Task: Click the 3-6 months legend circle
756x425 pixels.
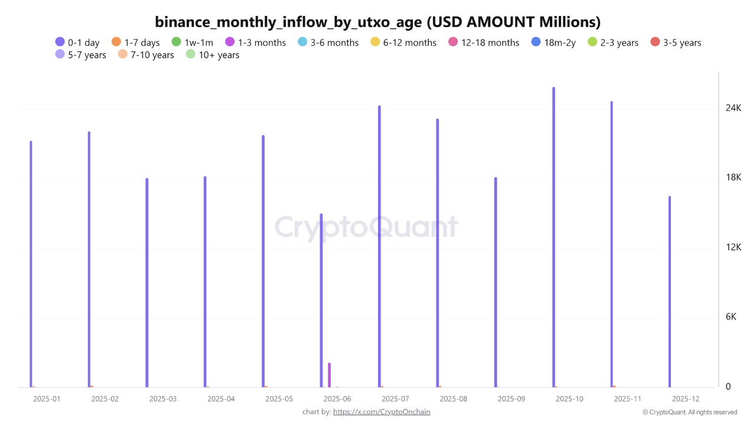Action: tap(302, 42)
